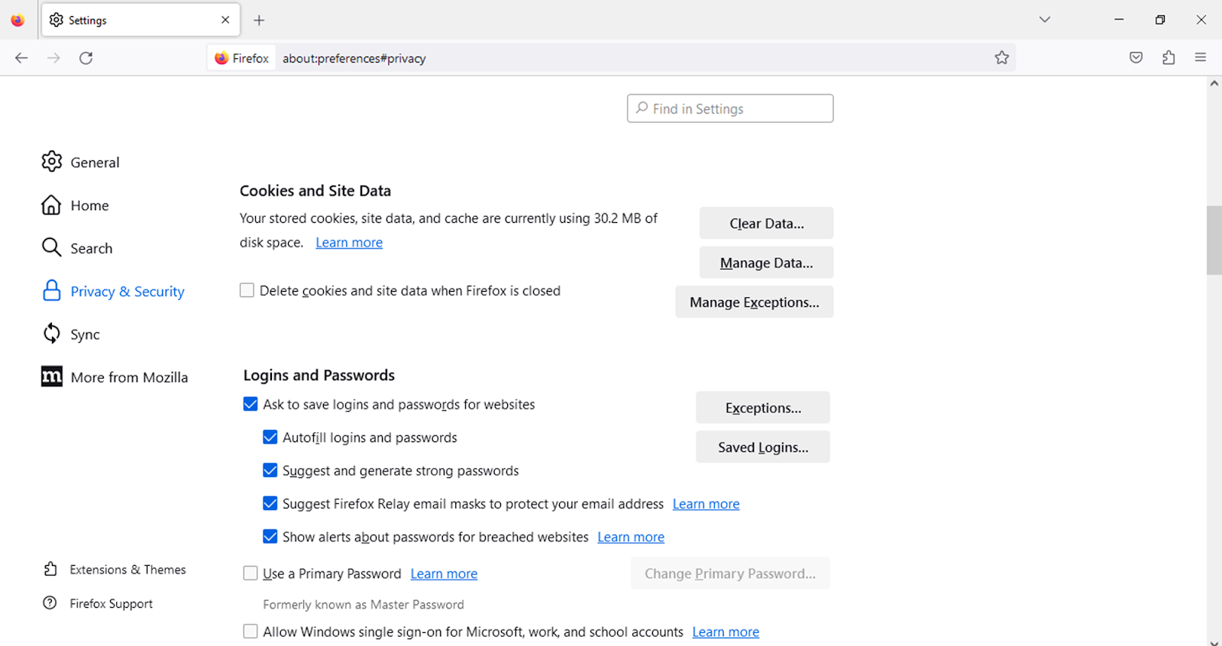The width and height of the screenshot is (1222, 646).
Task: Bookmark this page with star icon
Action: (x=1001, y=58)
